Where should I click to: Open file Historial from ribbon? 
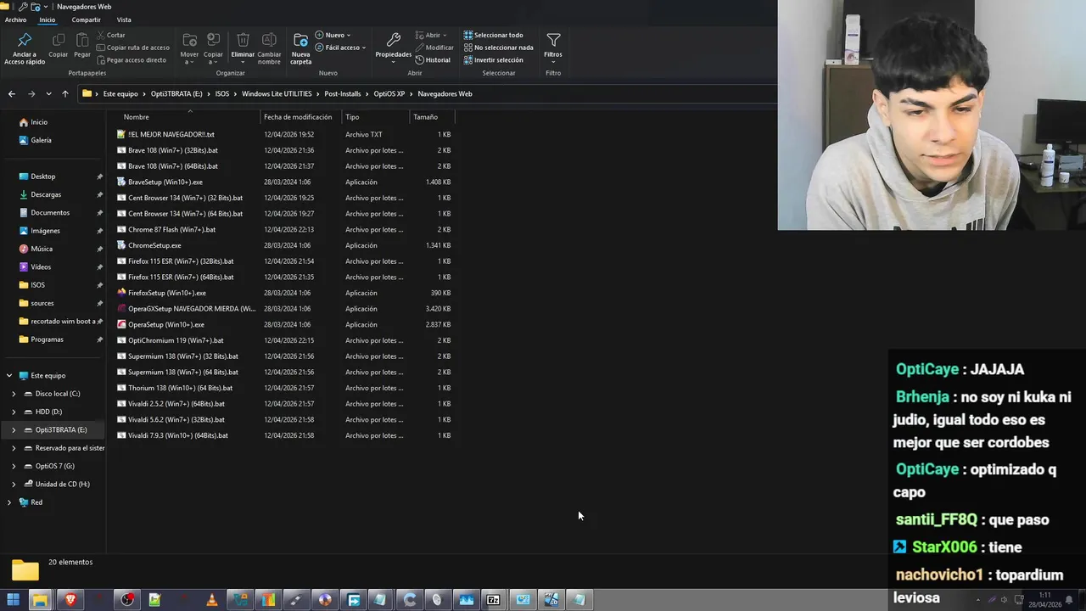click(x=433, y=60)
